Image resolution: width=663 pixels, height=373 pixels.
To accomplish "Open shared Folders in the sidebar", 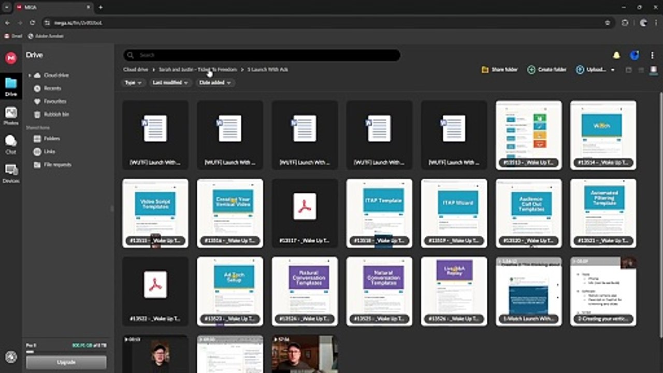I will tap(47, 138).
